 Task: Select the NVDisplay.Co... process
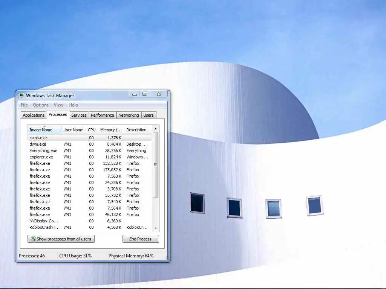coord(90,221)
